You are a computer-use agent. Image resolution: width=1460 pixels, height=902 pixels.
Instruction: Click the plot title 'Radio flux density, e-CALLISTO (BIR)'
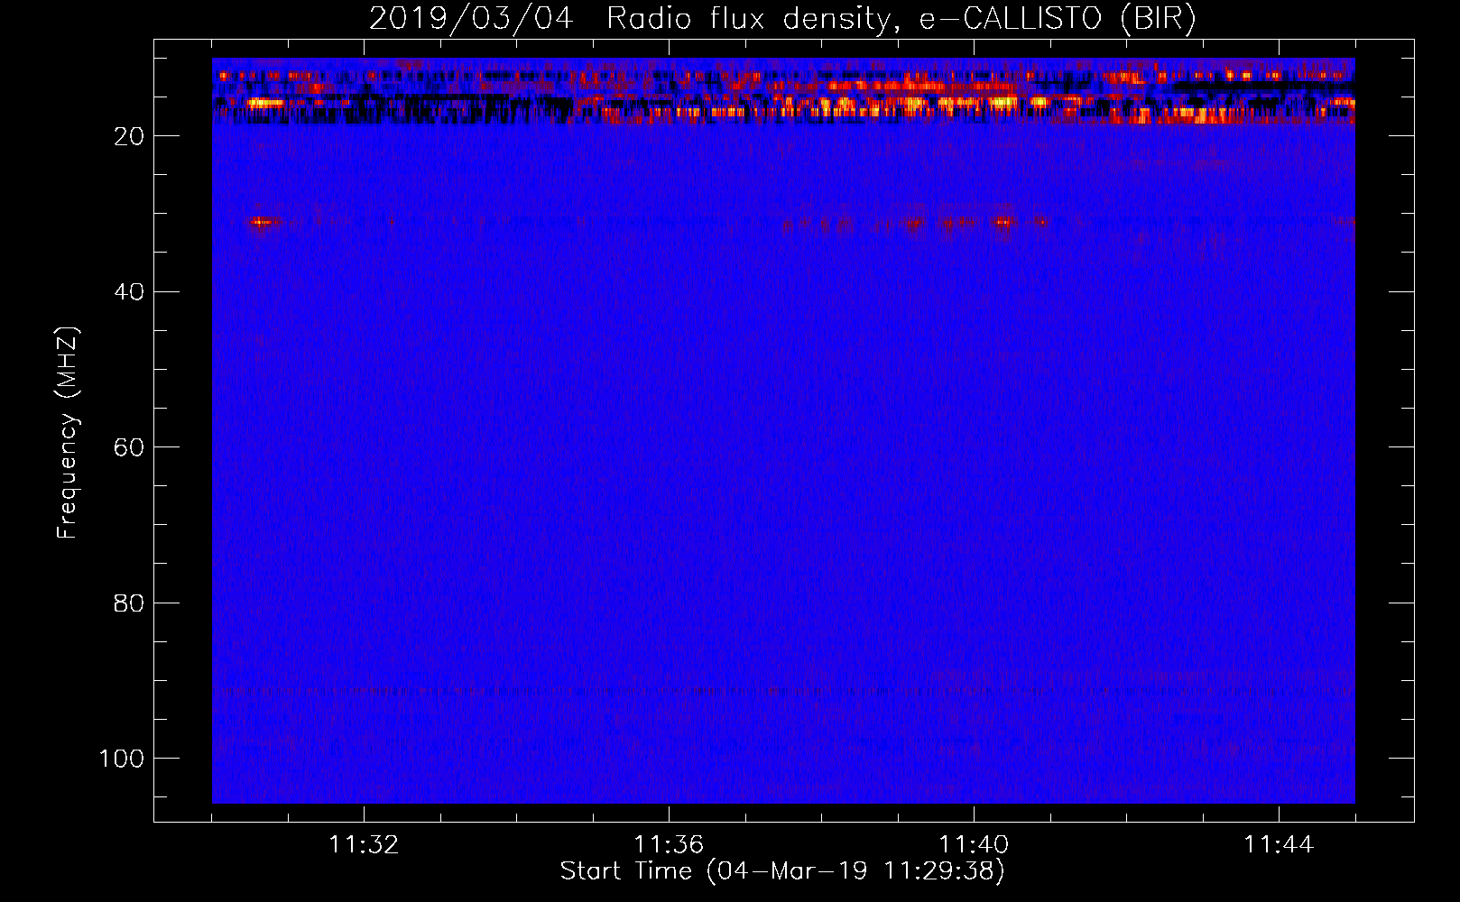pyautogui.click(x=901, y=18)
